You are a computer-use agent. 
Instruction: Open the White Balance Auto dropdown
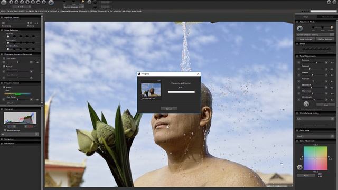pyautogui.click(x=315, y=119)
